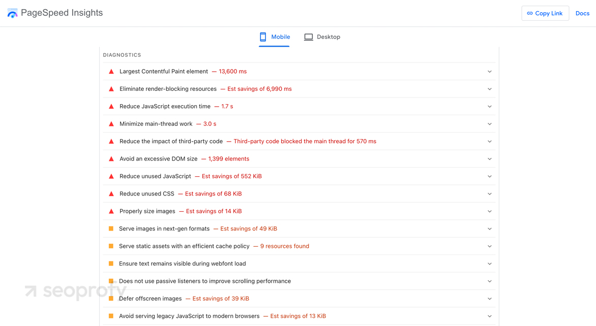This screenshot has width=596, height=326.
Task: Click the Est savings of 6,990 ms text
Action: [260, 89]
